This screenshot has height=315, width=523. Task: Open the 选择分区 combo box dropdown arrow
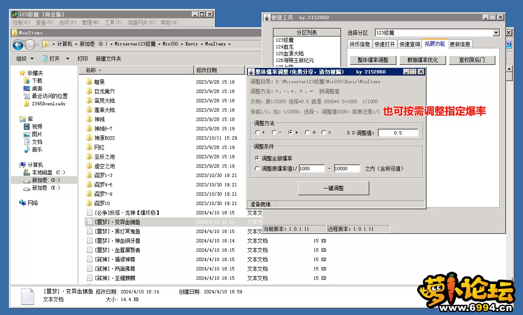[496, 33]
